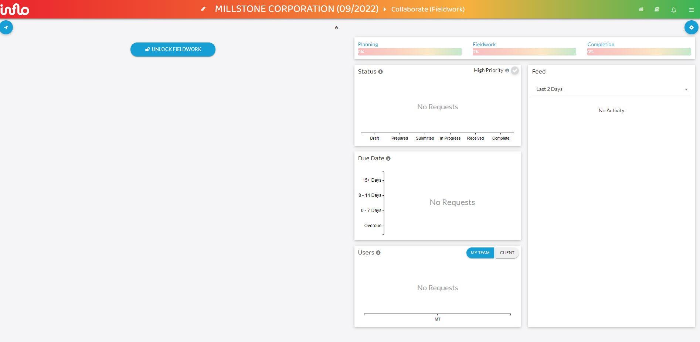Open the hamburger menu

[691, 10]
